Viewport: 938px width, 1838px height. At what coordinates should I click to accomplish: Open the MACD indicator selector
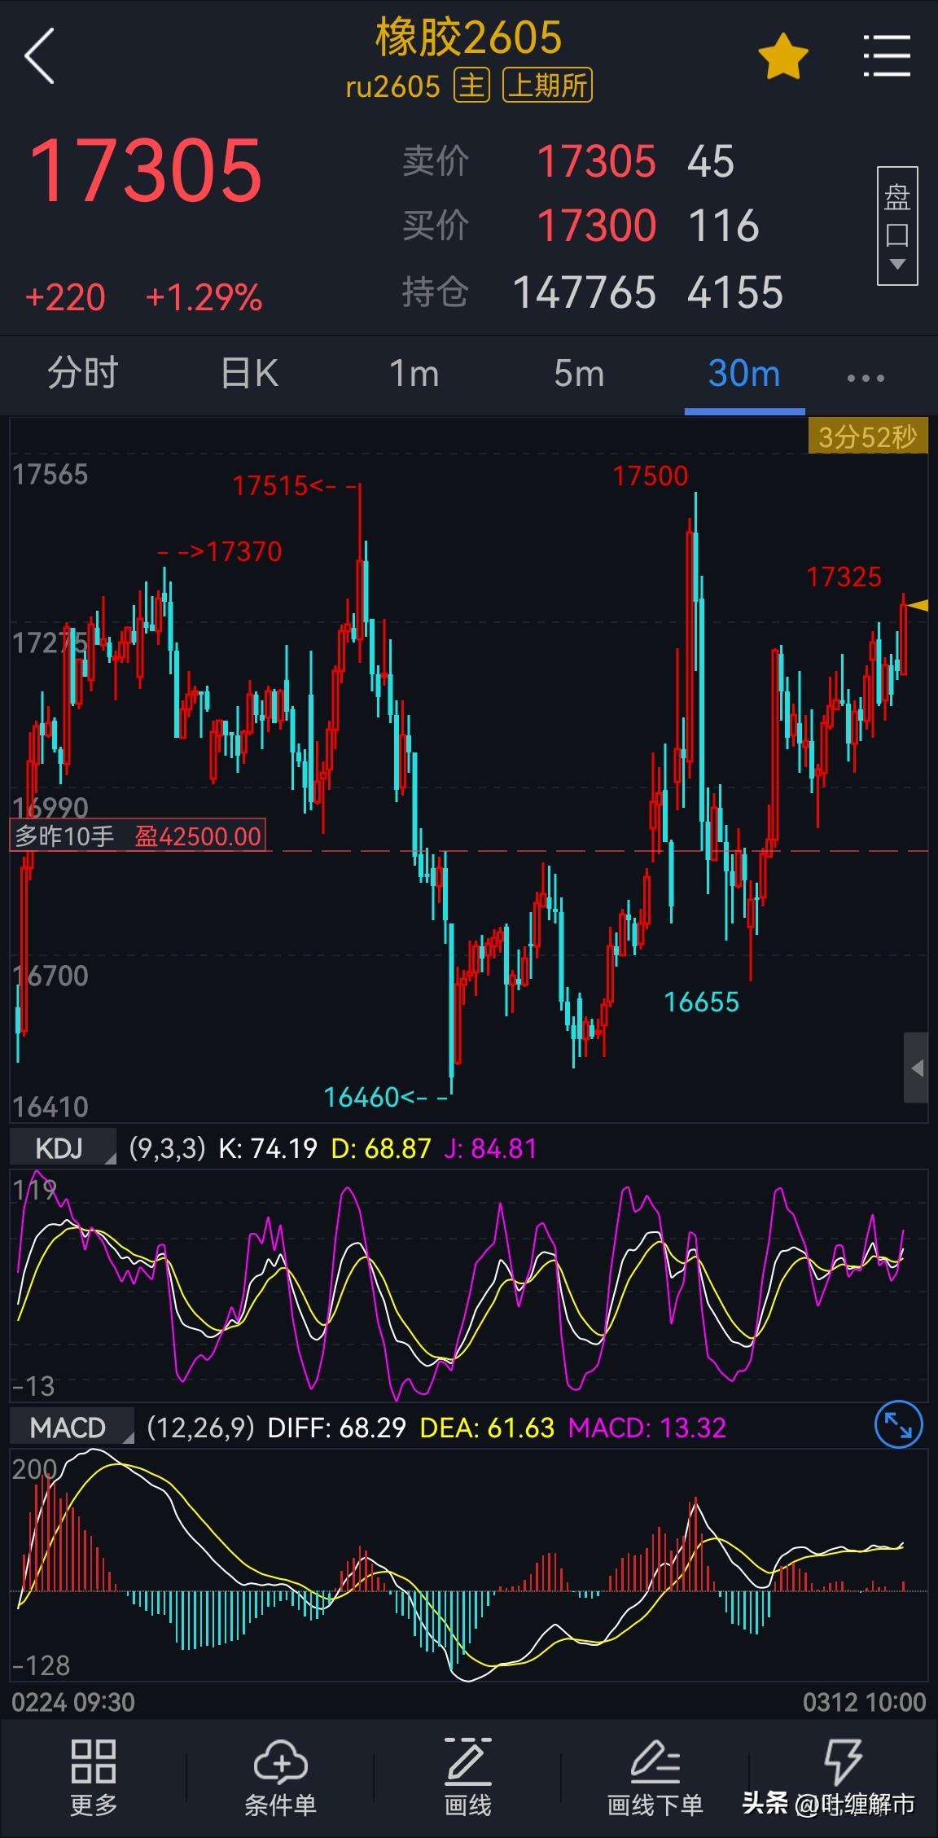pos(72,1428)
